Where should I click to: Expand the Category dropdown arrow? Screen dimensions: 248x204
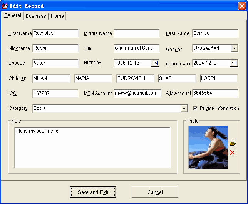[184, 109]
